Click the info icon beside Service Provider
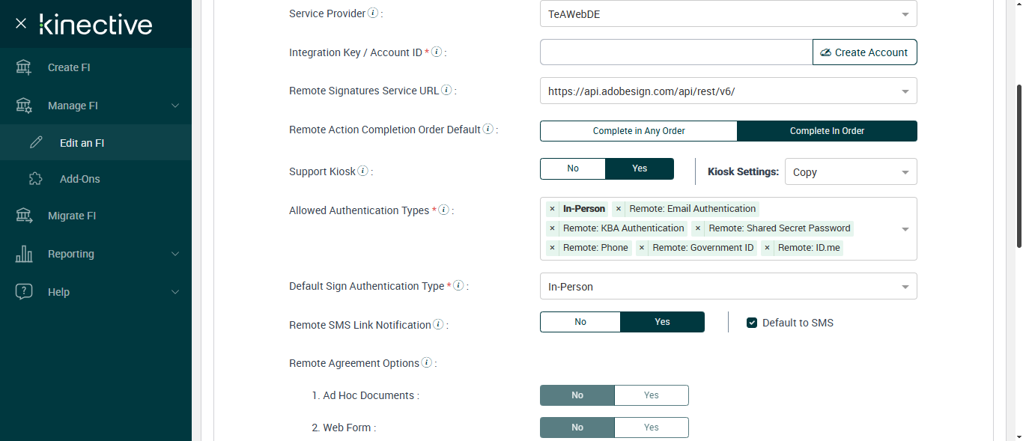Image resolution: width=1023 pixels, height=441 pixels. (x=373, y=13)
